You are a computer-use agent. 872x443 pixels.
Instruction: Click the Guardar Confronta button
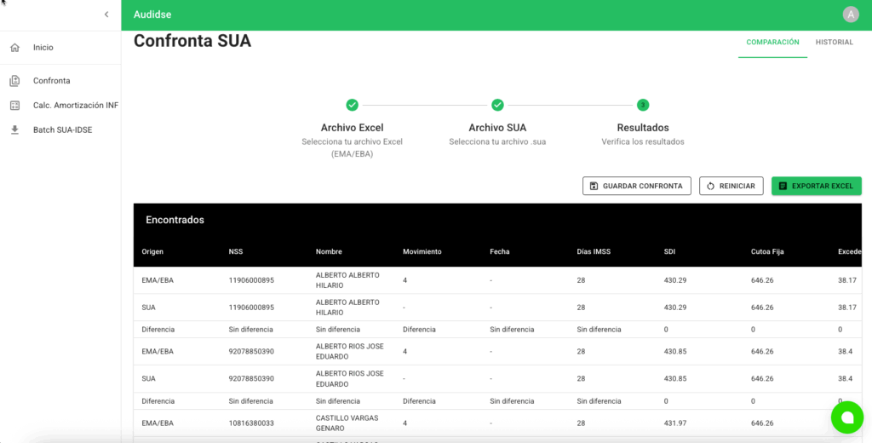637,186
